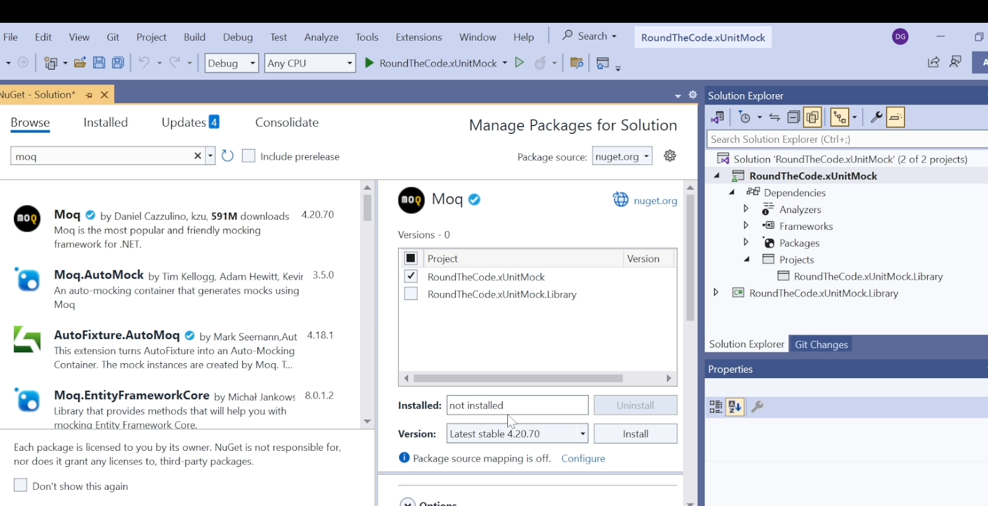Click the pending changes filter clock icon
This screenshot has height=506, width=988.
745,118
